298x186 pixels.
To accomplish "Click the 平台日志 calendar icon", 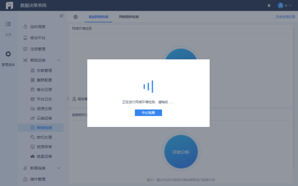I will 33,99.
